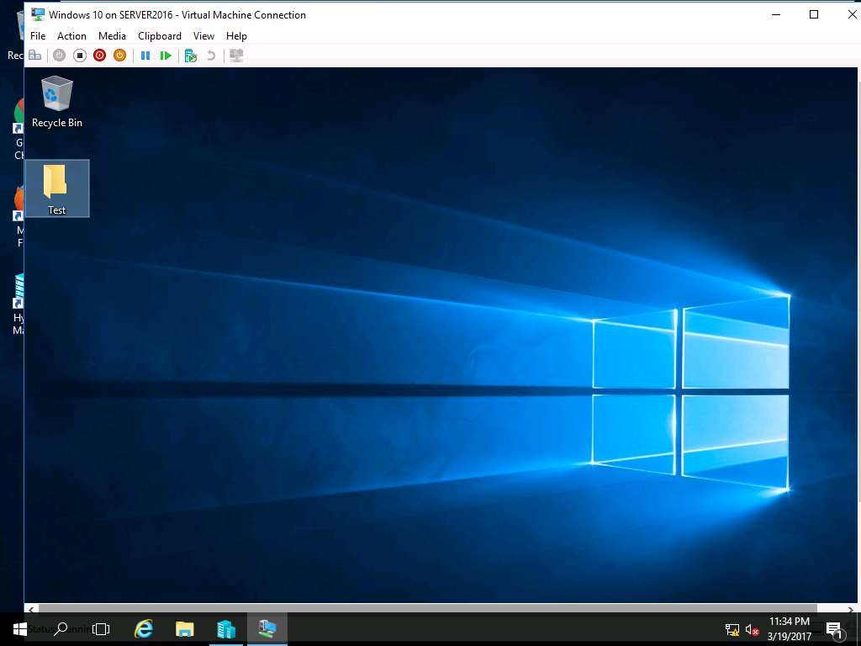Reset the VM with green play icon
The height and width of the screenshot is (646, 861).
pyautogui.click(x=166, y=56)
